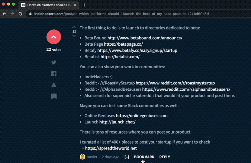
Task: Select the 'On which platforms should I la…' tab
Action: pos(49,5)
